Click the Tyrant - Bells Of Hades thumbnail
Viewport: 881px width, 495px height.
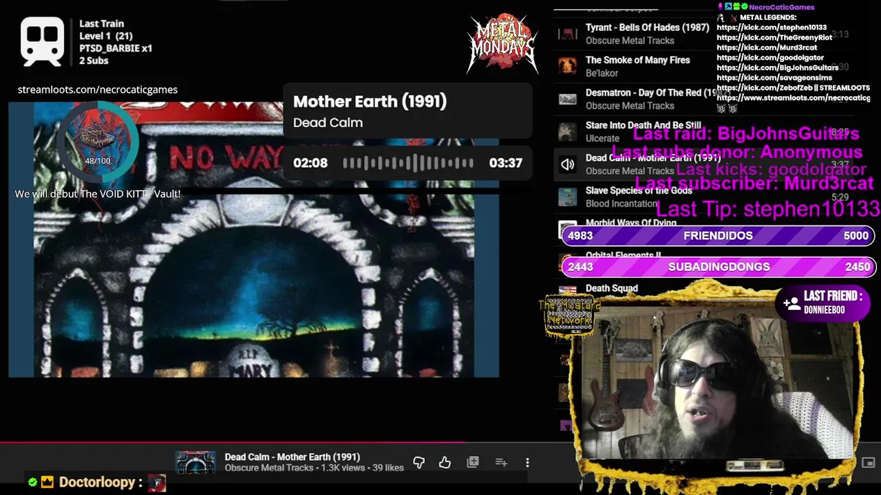pos(567,34)
